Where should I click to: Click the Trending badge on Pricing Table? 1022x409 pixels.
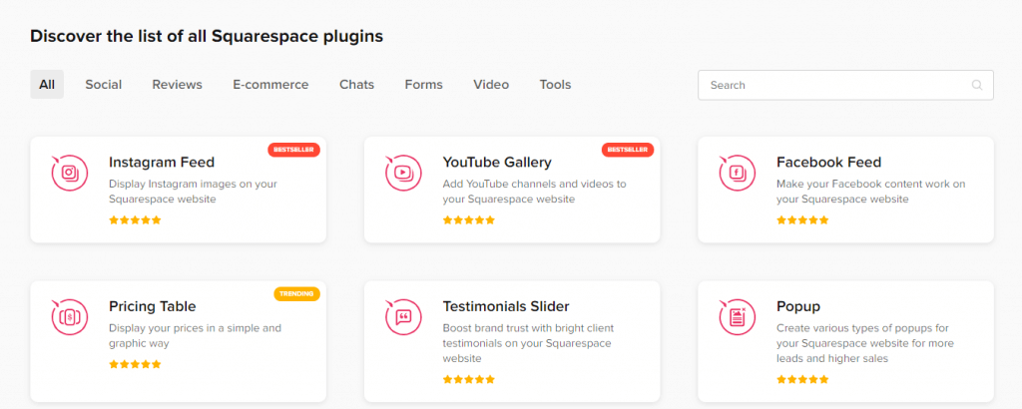click(296, 293)
